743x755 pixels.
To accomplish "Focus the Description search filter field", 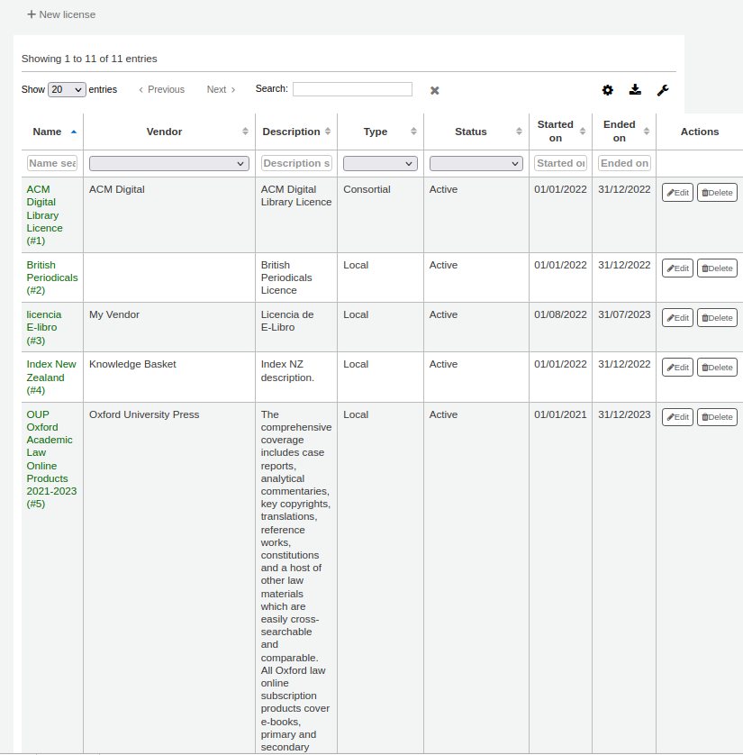I will click(x=296, y=163).
